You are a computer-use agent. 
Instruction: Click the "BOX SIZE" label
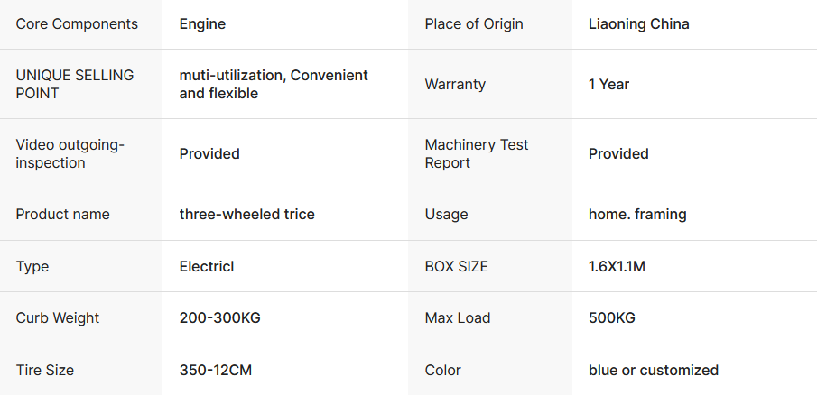tap(456, 266)
